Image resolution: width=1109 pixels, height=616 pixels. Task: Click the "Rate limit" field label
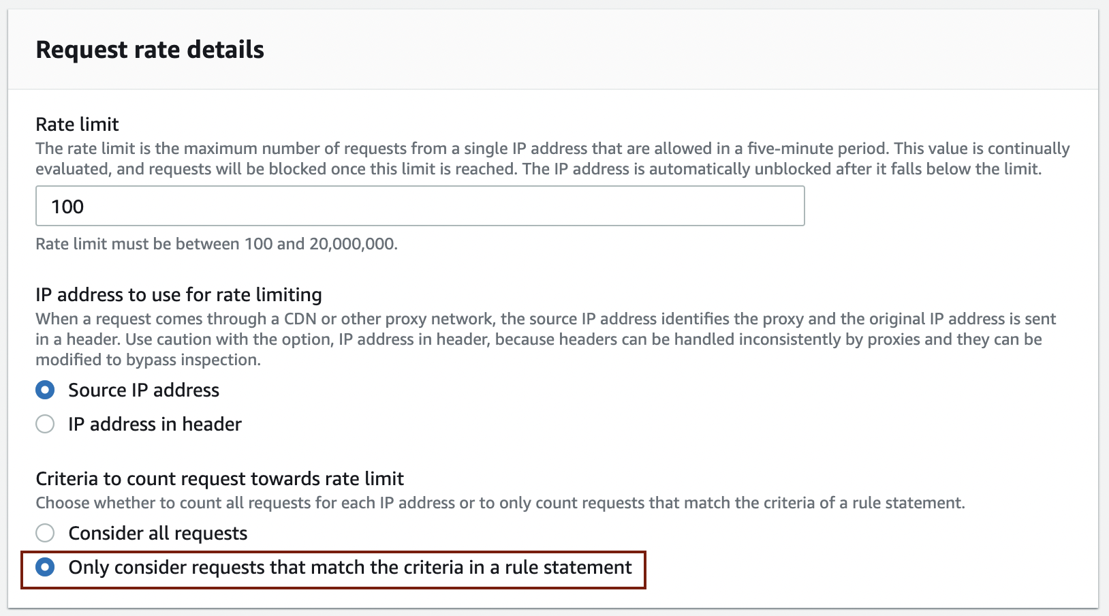(77, 124)
